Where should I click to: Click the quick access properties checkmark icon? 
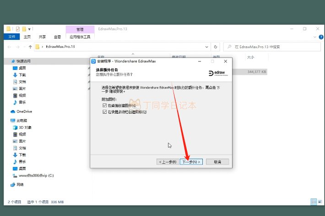[17, 29]
